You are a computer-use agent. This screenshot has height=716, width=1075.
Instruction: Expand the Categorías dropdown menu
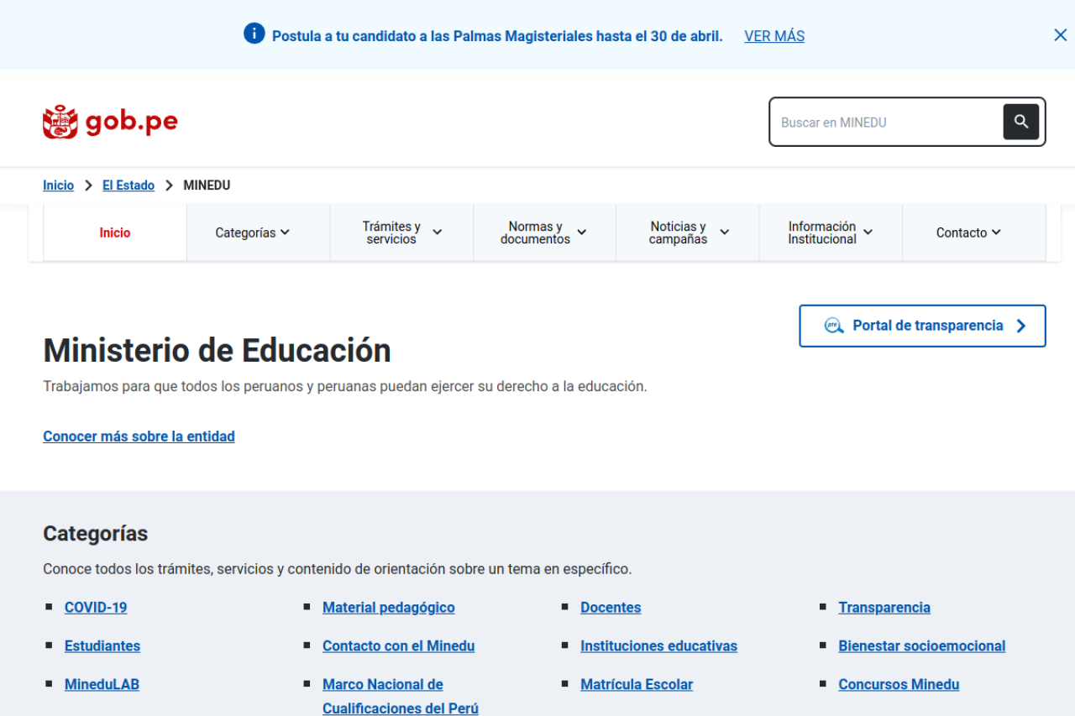pos(253,233)
